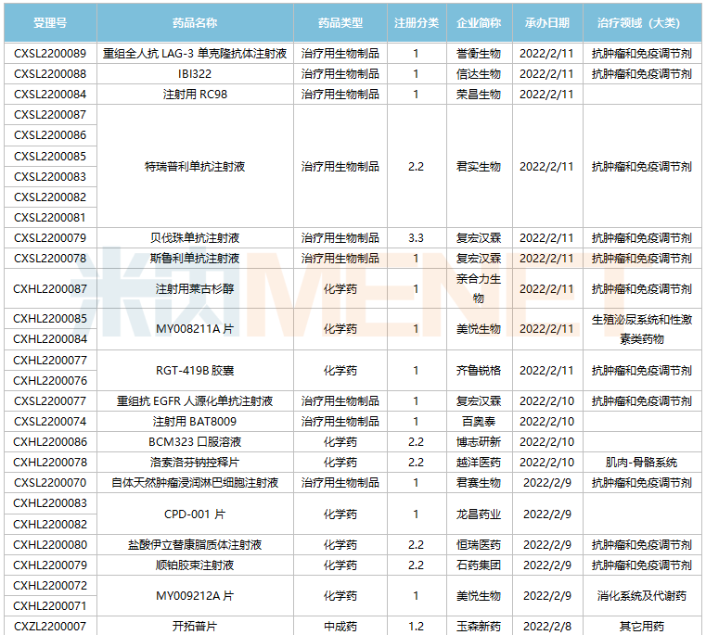Select cell CXSL2200077
Screen dimensions: 706x635
[x=50, y=401]
